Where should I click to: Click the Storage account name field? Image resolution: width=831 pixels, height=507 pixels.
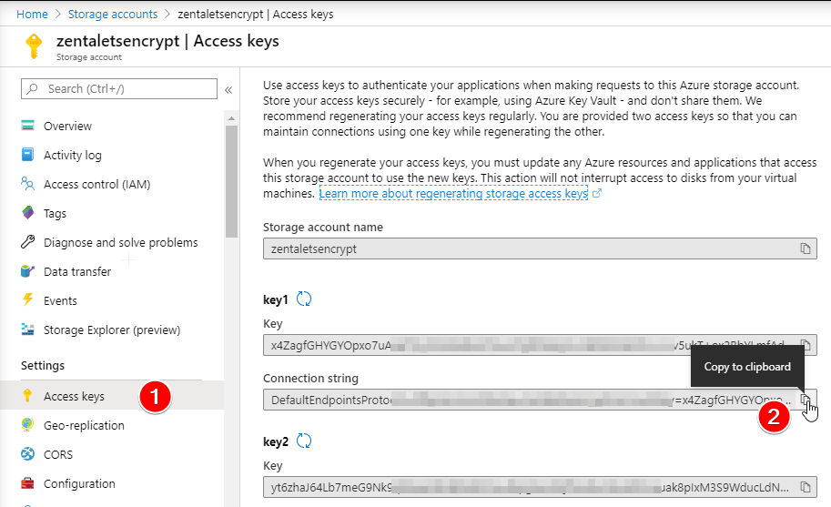[x=540, y=248]
